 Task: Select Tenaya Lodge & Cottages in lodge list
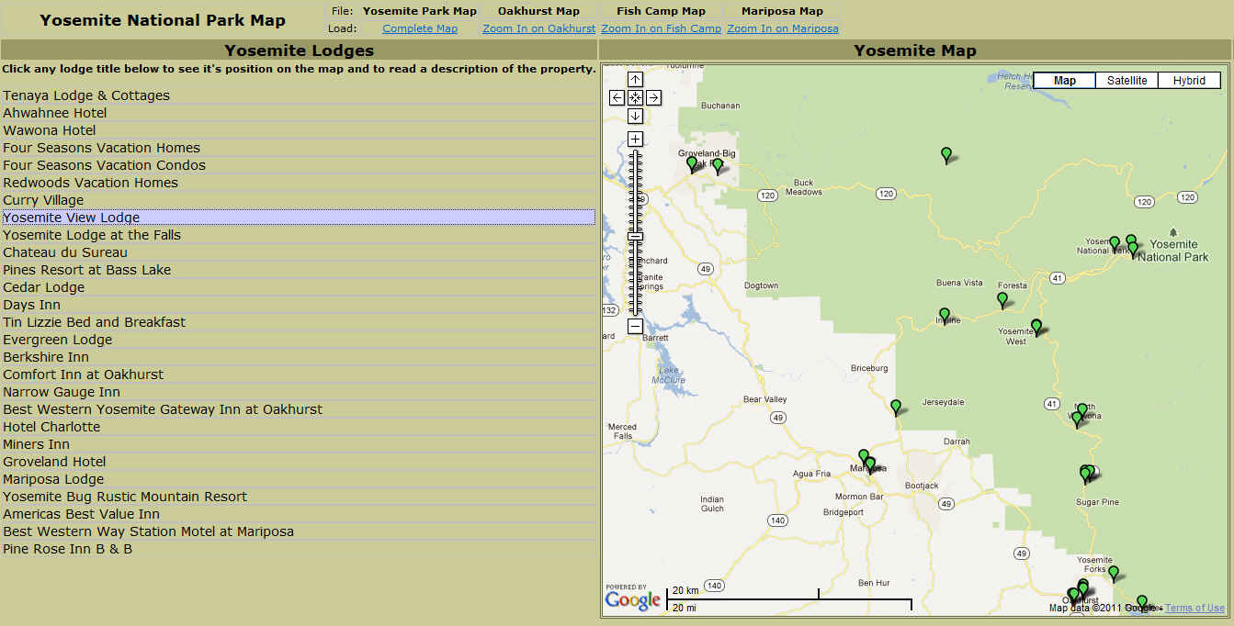(299, 95)
